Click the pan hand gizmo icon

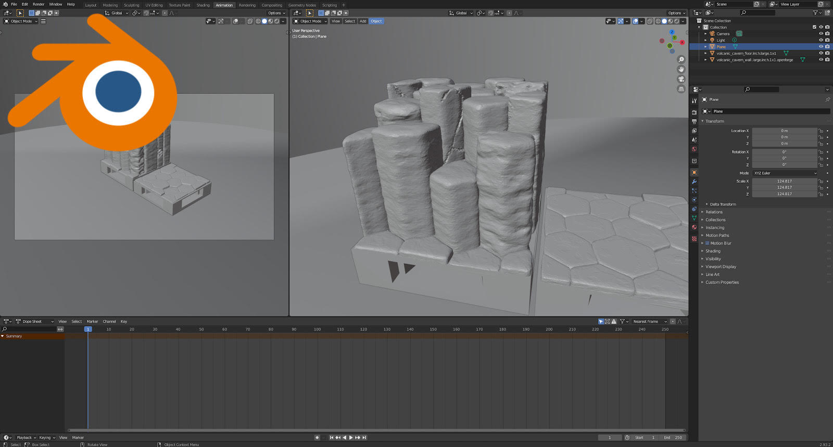pyautogui.click(x=681, y=69)
